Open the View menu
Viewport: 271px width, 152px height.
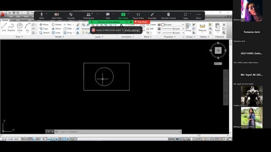pos(26,17)
